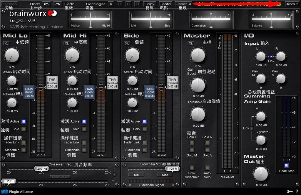Click Side Gain Boost fader handle

pyautogui.click(x=150, y=92)
